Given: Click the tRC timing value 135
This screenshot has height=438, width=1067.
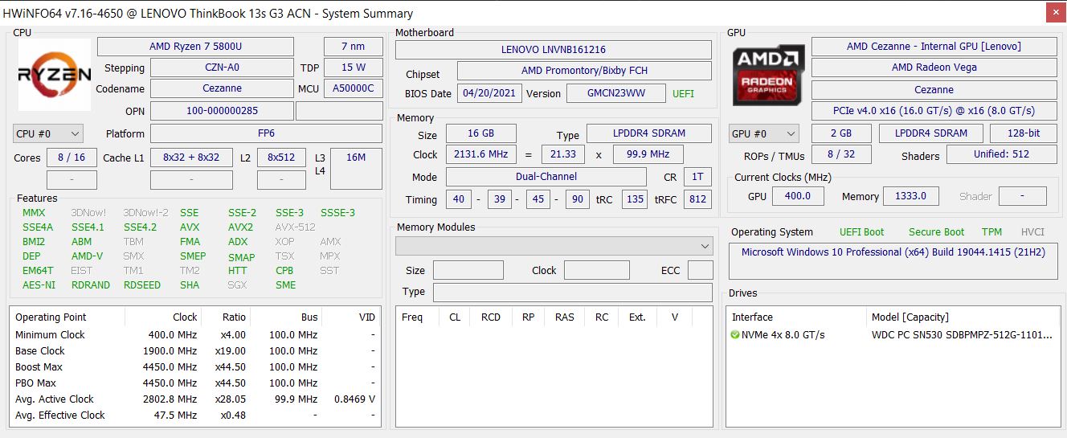Looking at the screenshot, I should point(635,199).
